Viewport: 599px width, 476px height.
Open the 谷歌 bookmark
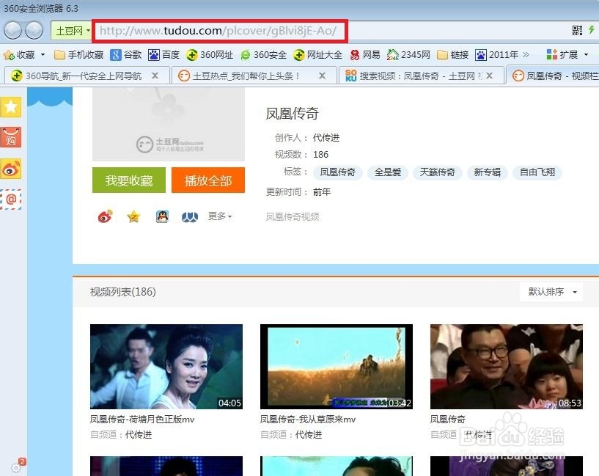pos(126,55)
